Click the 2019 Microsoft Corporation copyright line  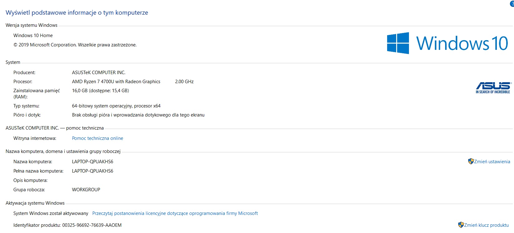click(75, 45)
